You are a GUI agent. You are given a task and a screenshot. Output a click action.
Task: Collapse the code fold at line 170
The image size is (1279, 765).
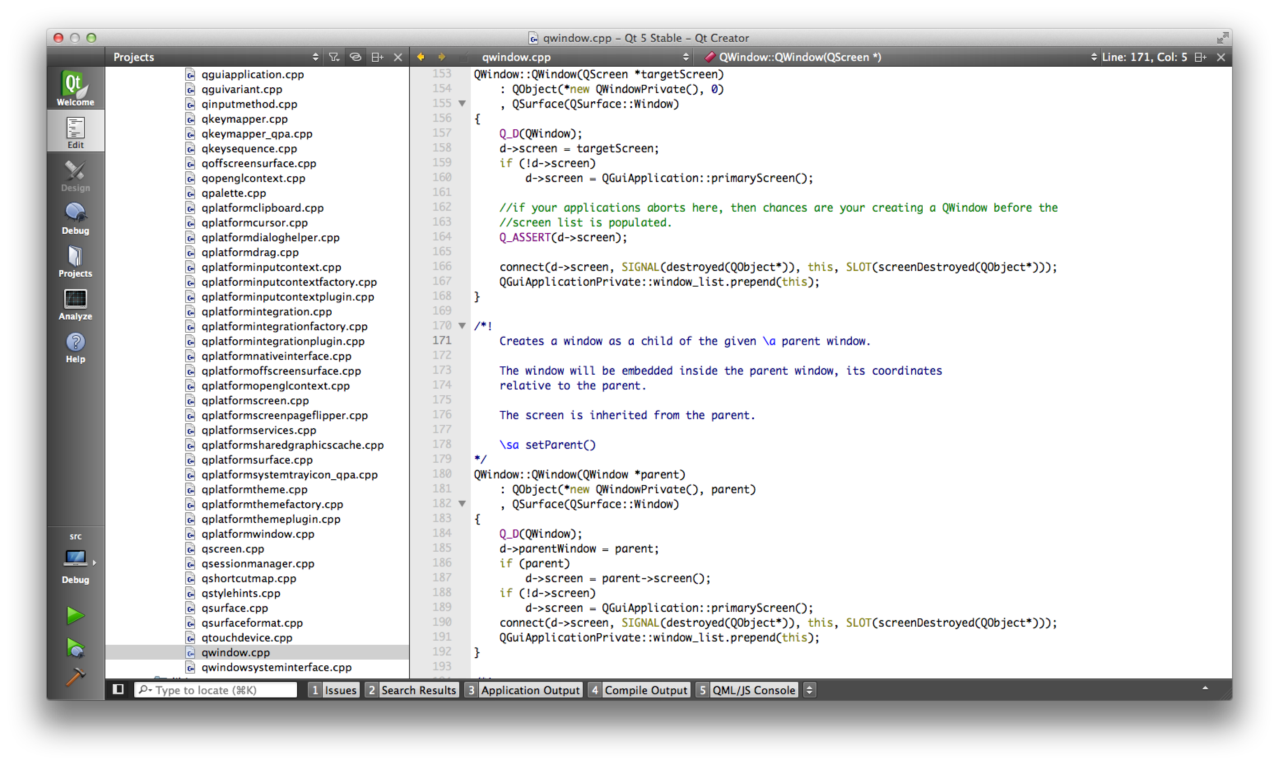tap(462, 325)
